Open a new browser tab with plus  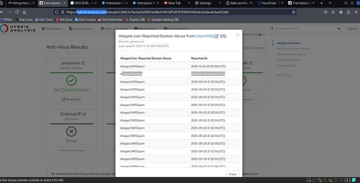click(322, 3)
